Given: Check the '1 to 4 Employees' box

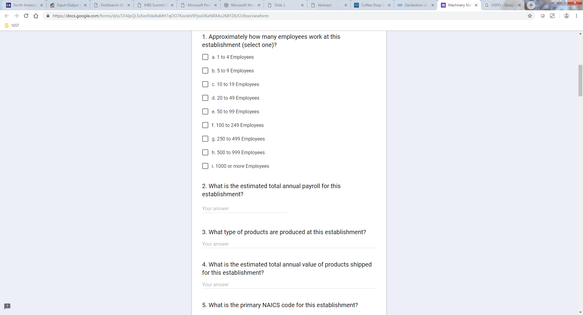Looking at the screenshot, I should (x=205, y=57).
